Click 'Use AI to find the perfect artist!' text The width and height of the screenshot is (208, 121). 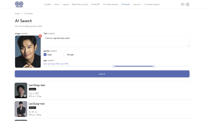coord(28,26)
